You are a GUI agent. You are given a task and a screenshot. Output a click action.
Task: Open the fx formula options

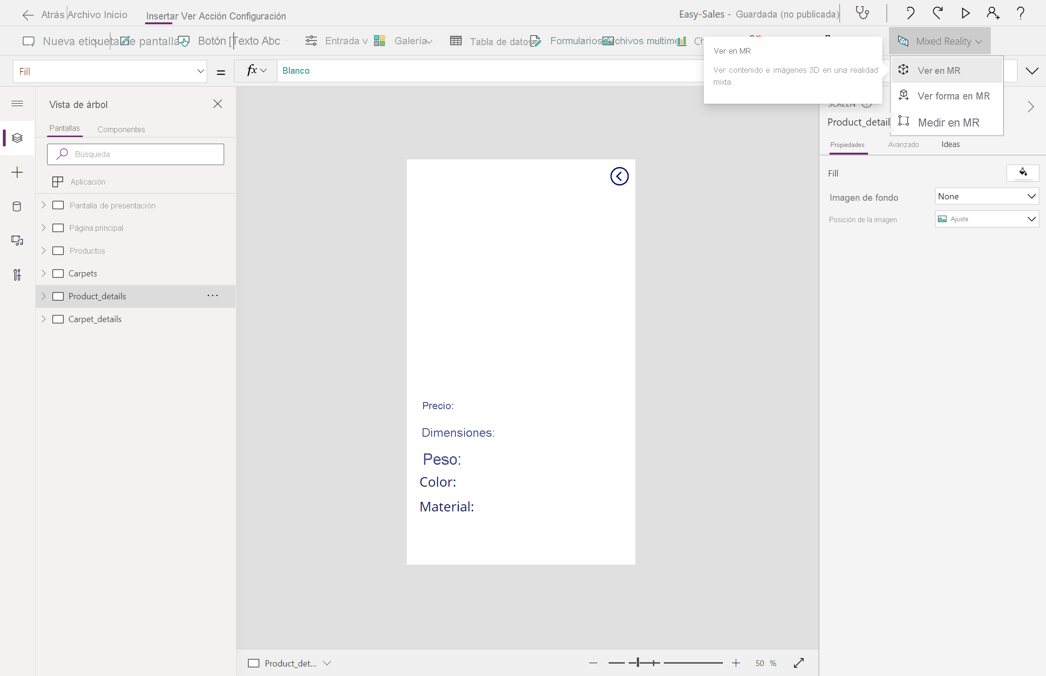click(256, 70)
